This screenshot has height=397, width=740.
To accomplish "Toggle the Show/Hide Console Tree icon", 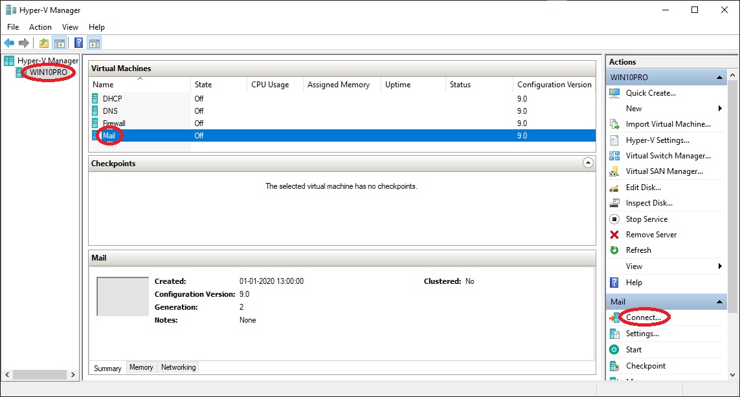I will pyautogui.click(x=60, y=43).
